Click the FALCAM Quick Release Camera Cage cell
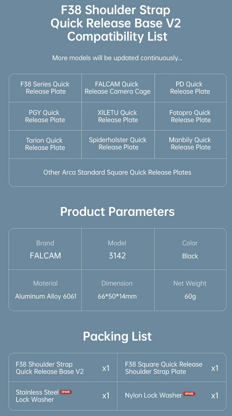The image size is (232, 416). point(118,88)
